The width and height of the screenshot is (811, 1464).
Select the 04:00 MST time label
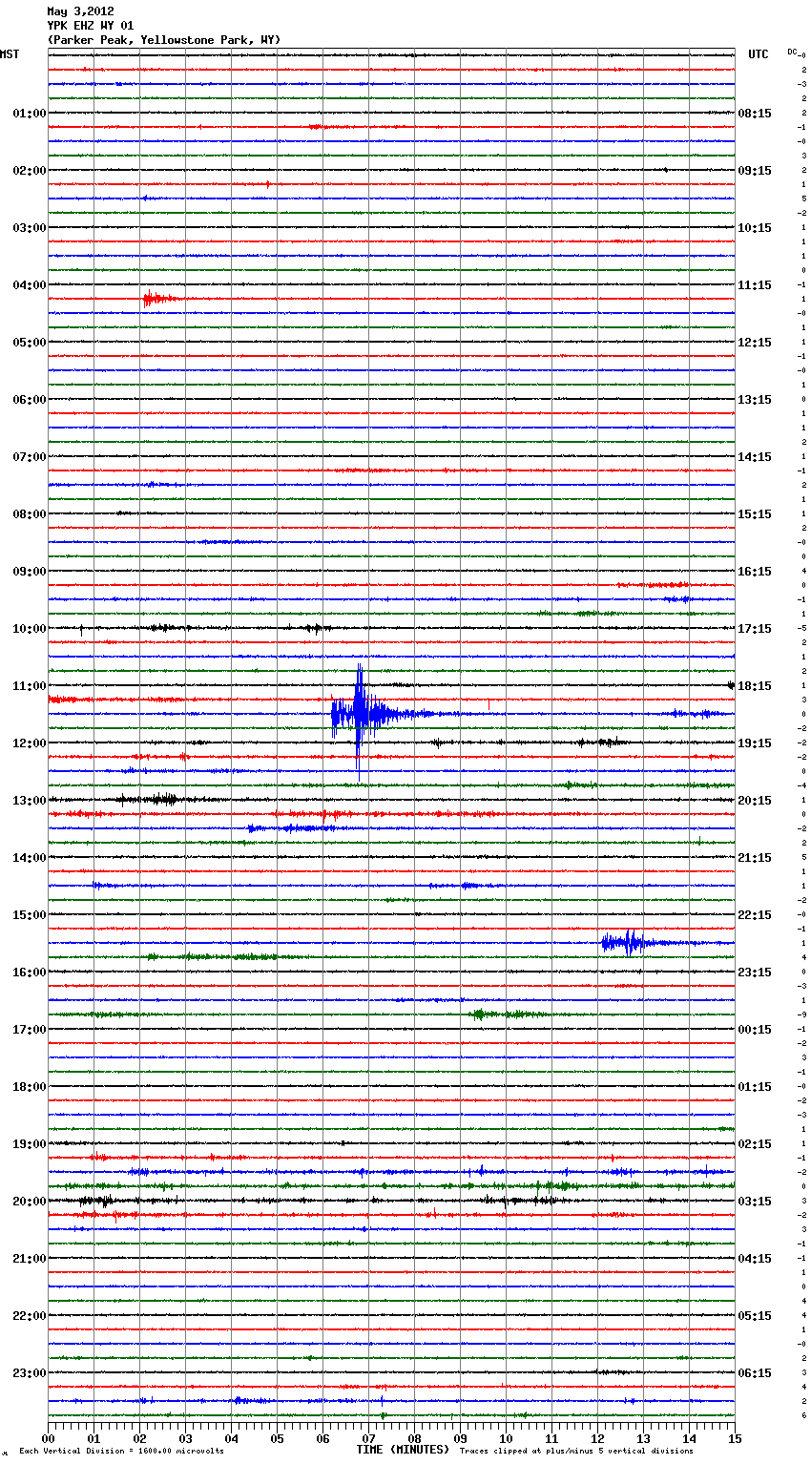pos(30,284)
